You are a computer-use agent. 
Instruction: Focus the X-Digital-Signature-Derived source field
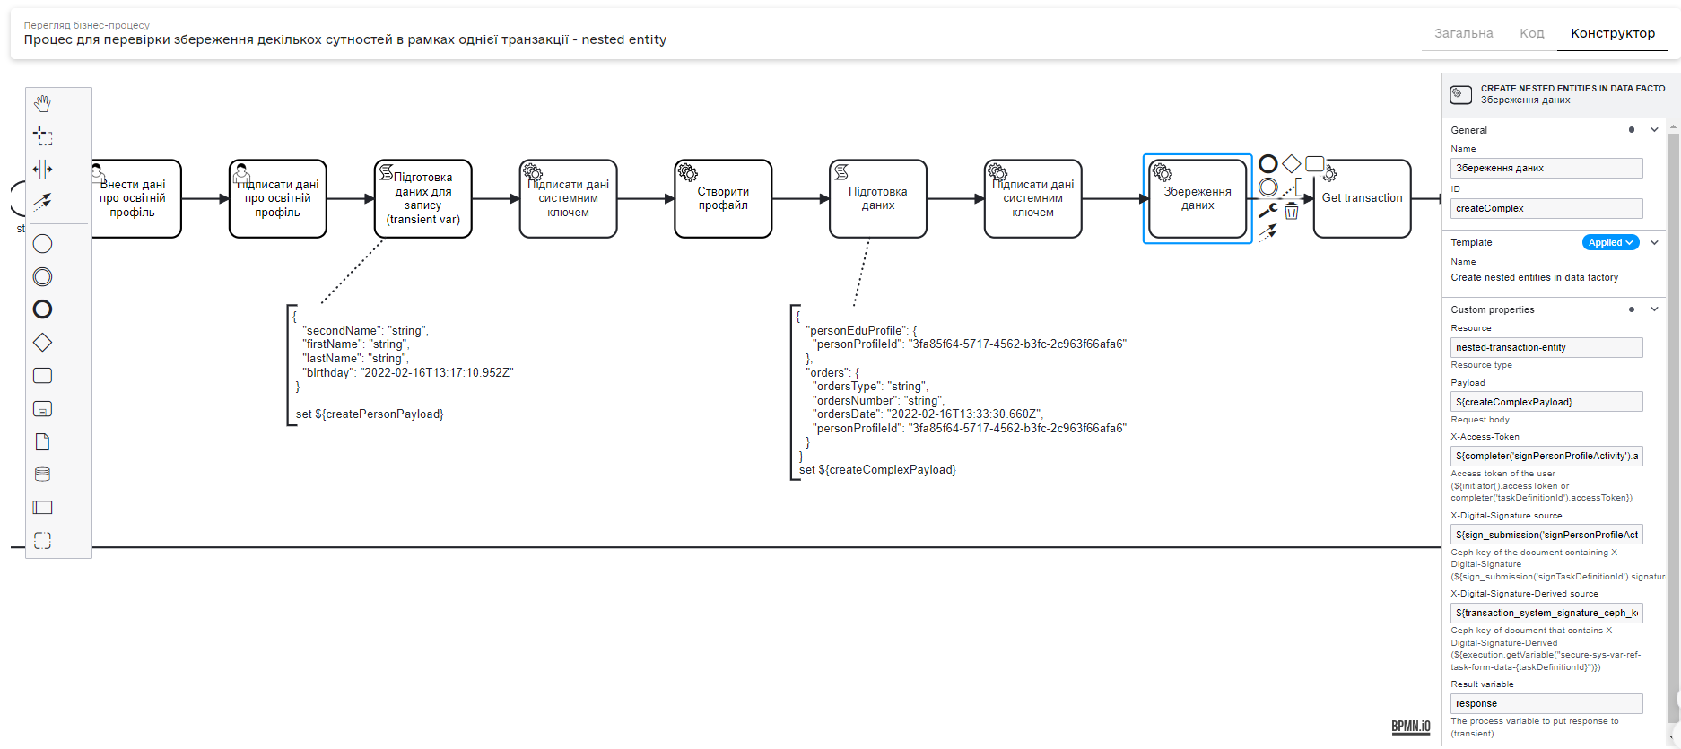(1546, 613)
